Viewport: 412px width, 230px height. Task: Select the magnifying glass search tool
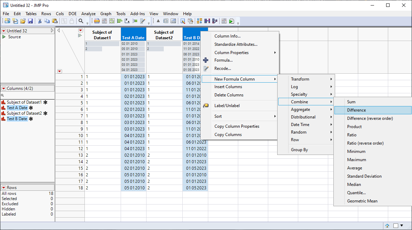click(81, 21)
